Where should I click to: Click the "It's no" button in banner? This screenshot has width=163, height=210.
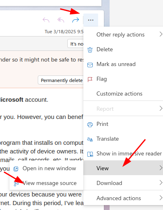(x=76, y=44)
